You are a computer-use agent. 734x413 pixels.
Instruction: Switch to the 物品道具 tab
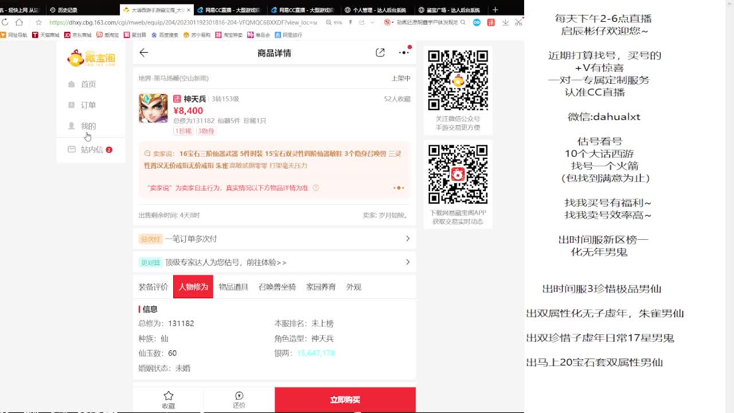[x=233, y=287]
